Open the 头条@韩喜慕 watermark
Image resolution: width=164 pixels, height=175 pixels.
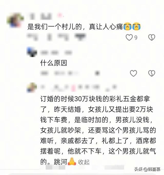147,169
